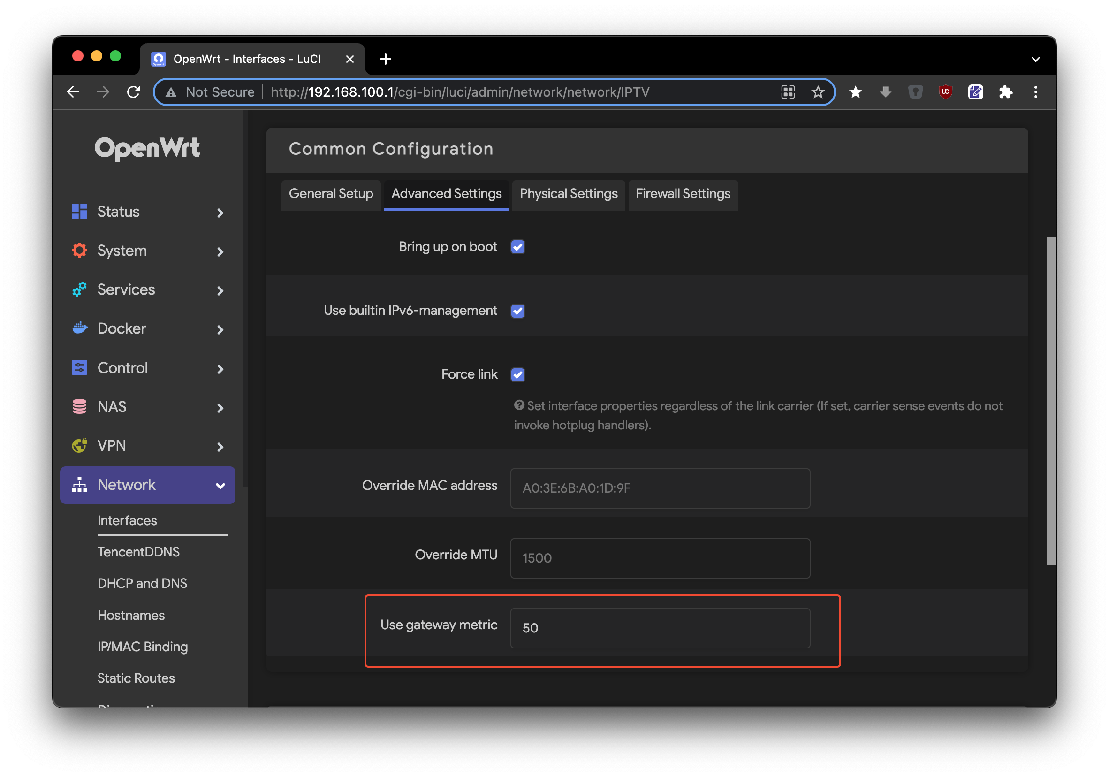Open the IP/MAC Binding link
The image size is (1109, 777).
143,646
